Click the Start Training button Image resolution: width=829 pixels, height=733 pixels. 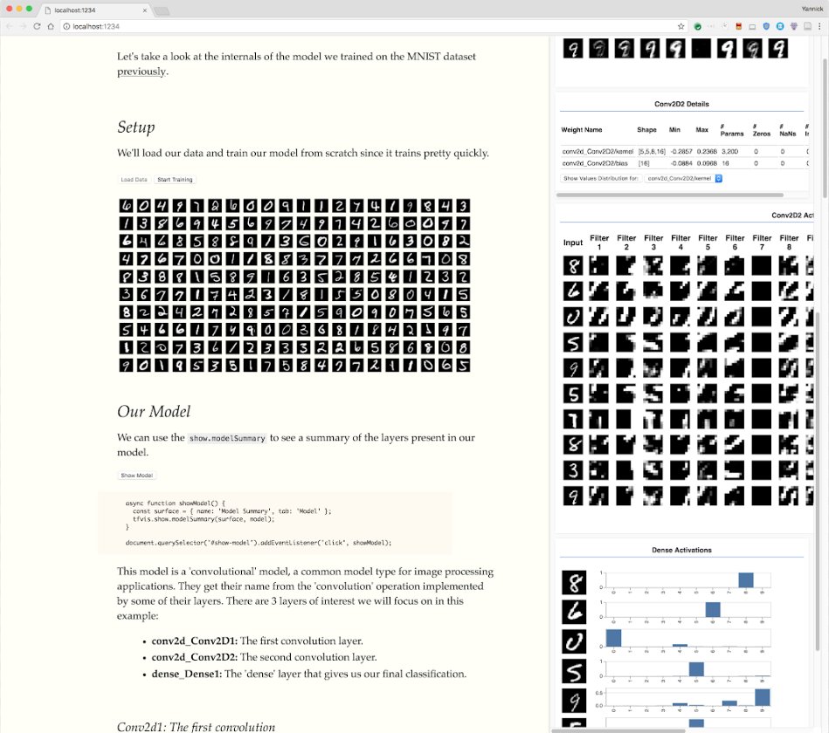pyautogui.click(x=175, y=180)
